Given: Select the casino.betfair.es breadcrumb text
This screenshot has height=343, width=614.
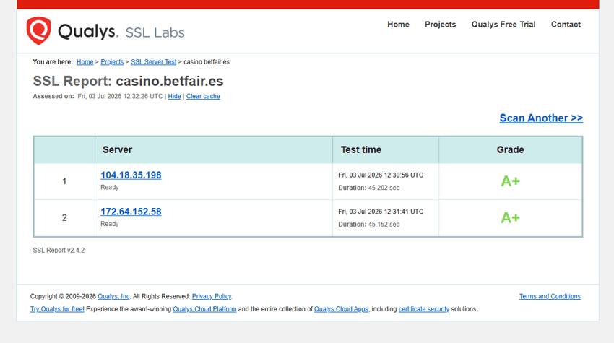Looking at the screenshot, I should (207, 62).
